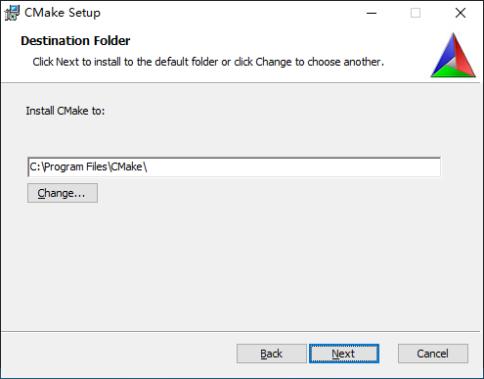Focus the install path text field
This screenshot has height=379, width=484.
tap(235, 167)
